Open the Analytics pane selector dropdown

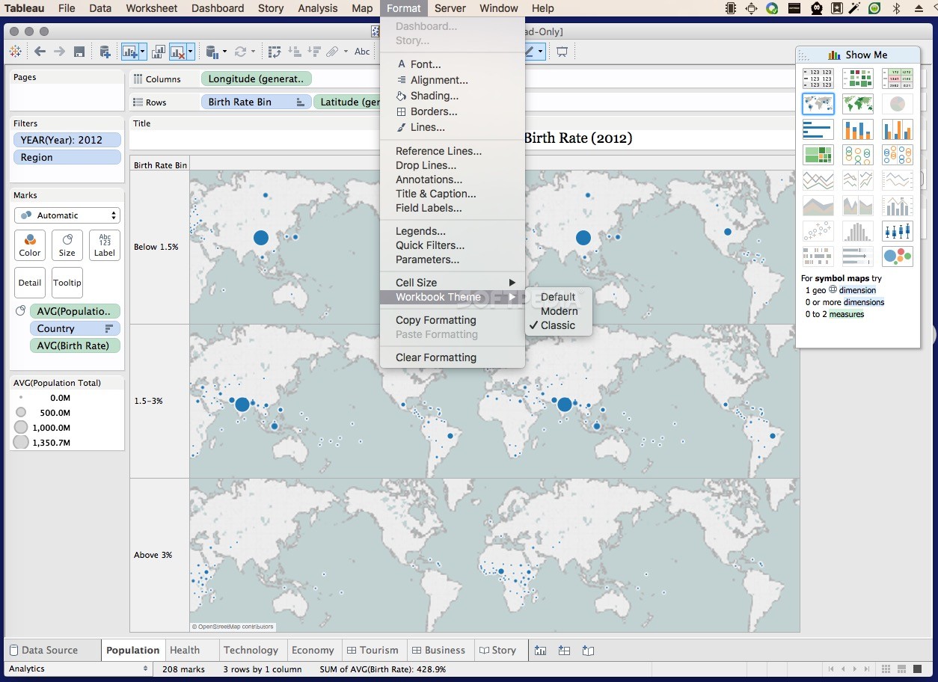tap(78, 669)
